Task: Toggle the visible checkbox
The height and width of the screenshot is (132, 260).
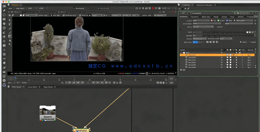Action: [240, 42]
